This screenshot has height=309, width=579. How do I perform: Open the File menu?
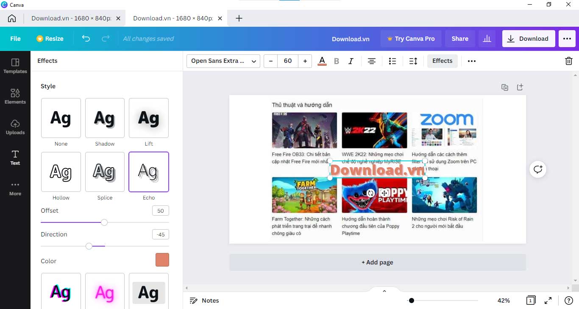(x=15, y=39)
